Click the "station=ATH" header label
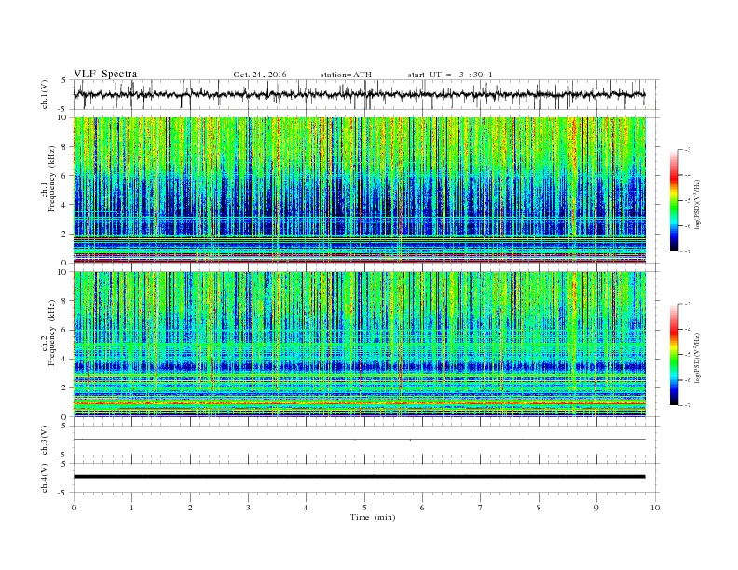Image resolution: width=738 pixels, height=570 pixels. pyautogui.click(x=346, y=75)
